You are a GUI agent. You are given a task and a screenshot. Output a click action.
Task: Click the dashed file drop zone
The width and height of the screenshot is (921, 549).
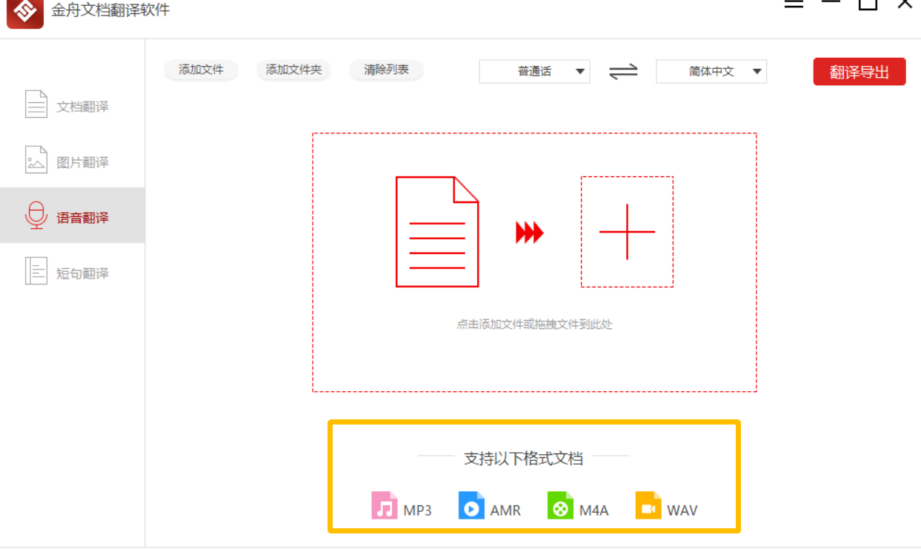point(533,261)
